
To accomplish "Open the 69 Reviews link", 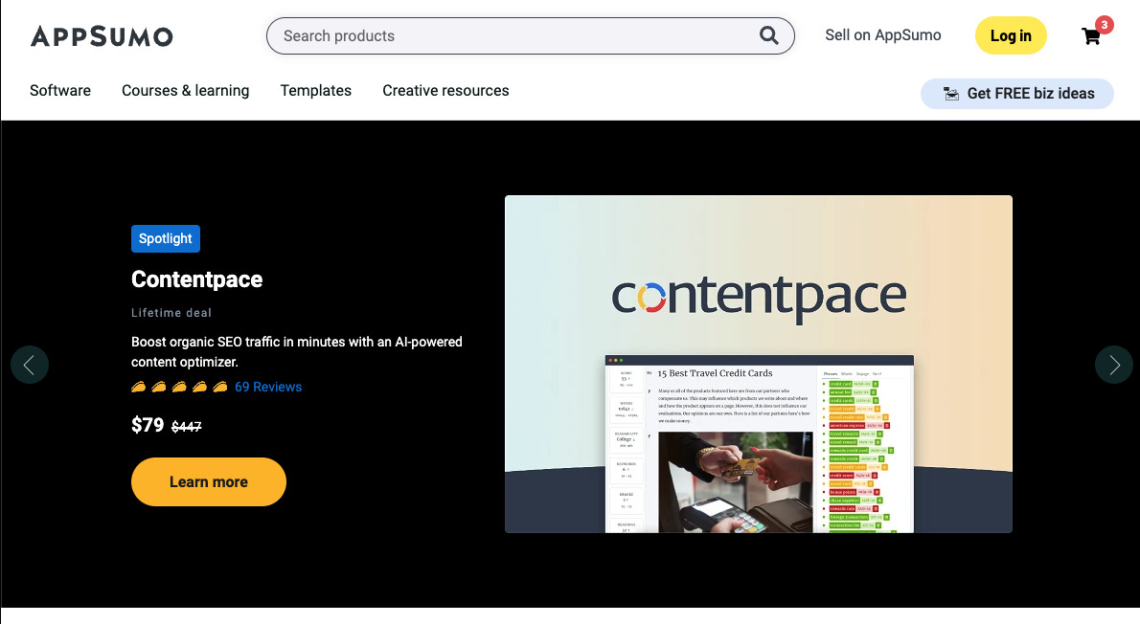I will (268, 387).
